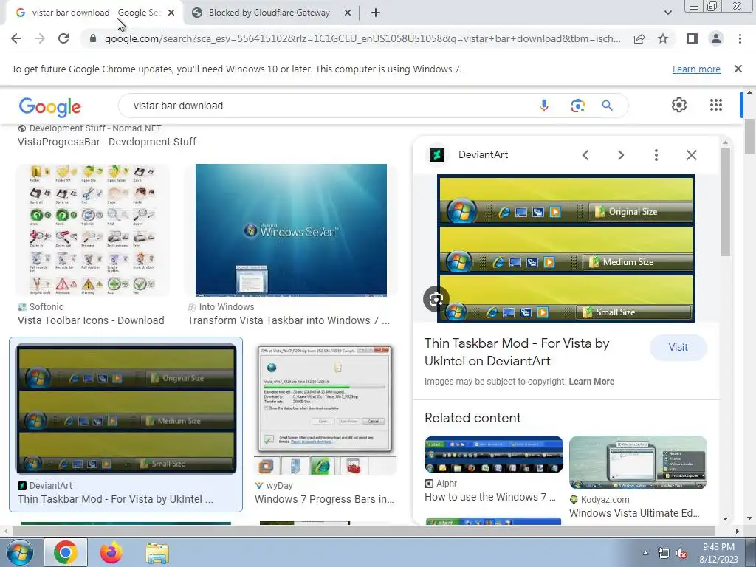Open Thin Taskbar Mod title link
The image size is (756, 567).
[517, 352]
